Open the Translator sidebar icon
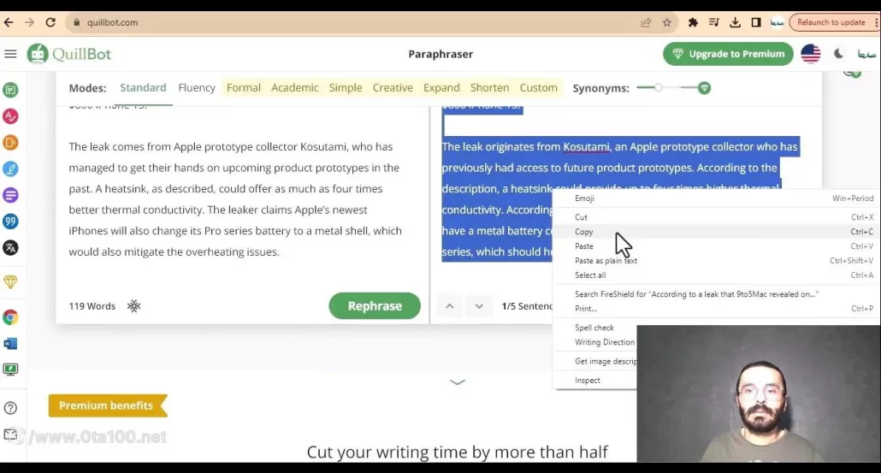This screenshot has width=881, height=473. pyautogui.click(x=11, y=248)
